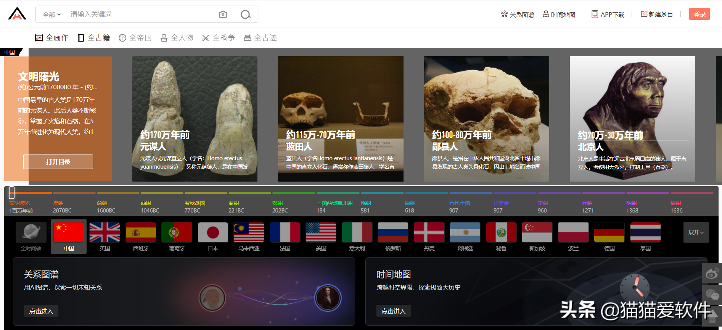The height and width of the screenshot is (330, 722).
Task: Click 点击进入 under 关系图谱
Action: [x=41, y=311]
